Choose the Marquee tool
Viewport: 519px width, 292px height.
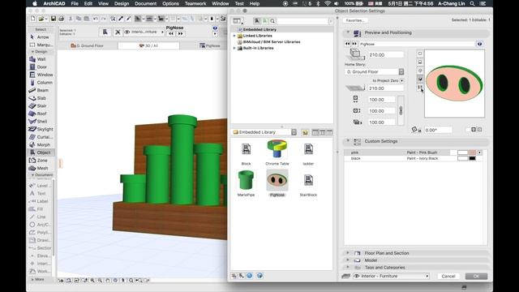[41, 45]
